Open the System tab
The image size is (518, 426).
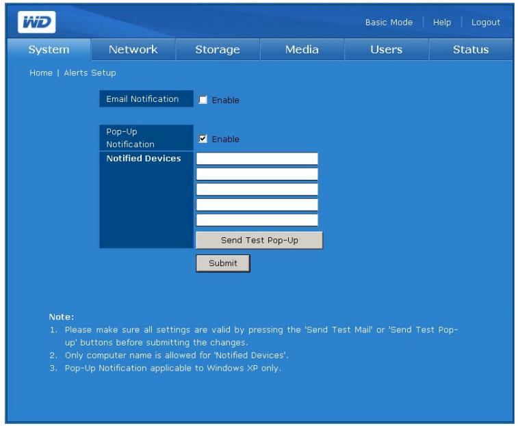coord(49,49)
